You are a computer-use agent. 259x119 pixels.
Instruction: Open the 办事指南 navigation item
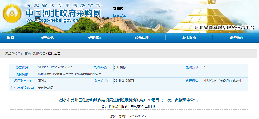pos(189,38)
